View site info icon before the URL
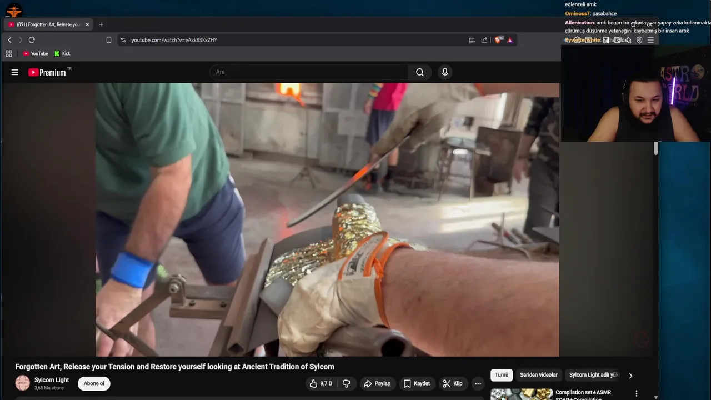 point(123,40)
